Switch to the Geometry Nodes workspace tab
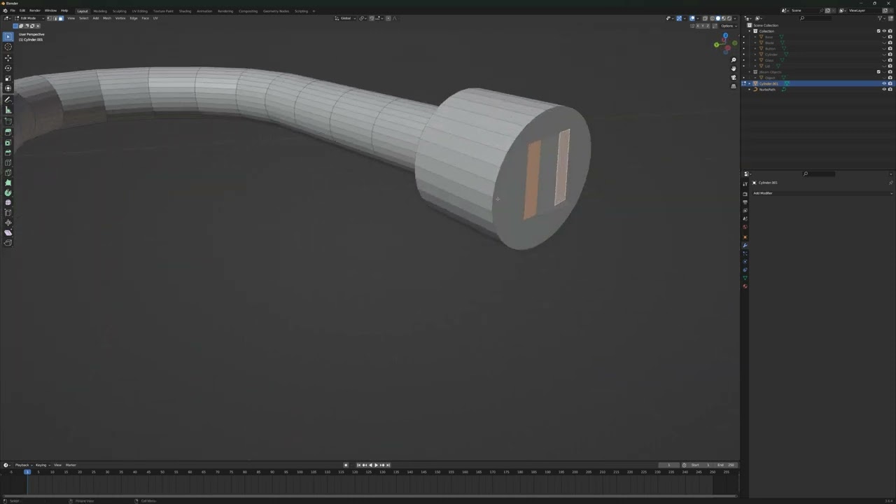This screenshot has width=896, height=504. tap(276, 10)
